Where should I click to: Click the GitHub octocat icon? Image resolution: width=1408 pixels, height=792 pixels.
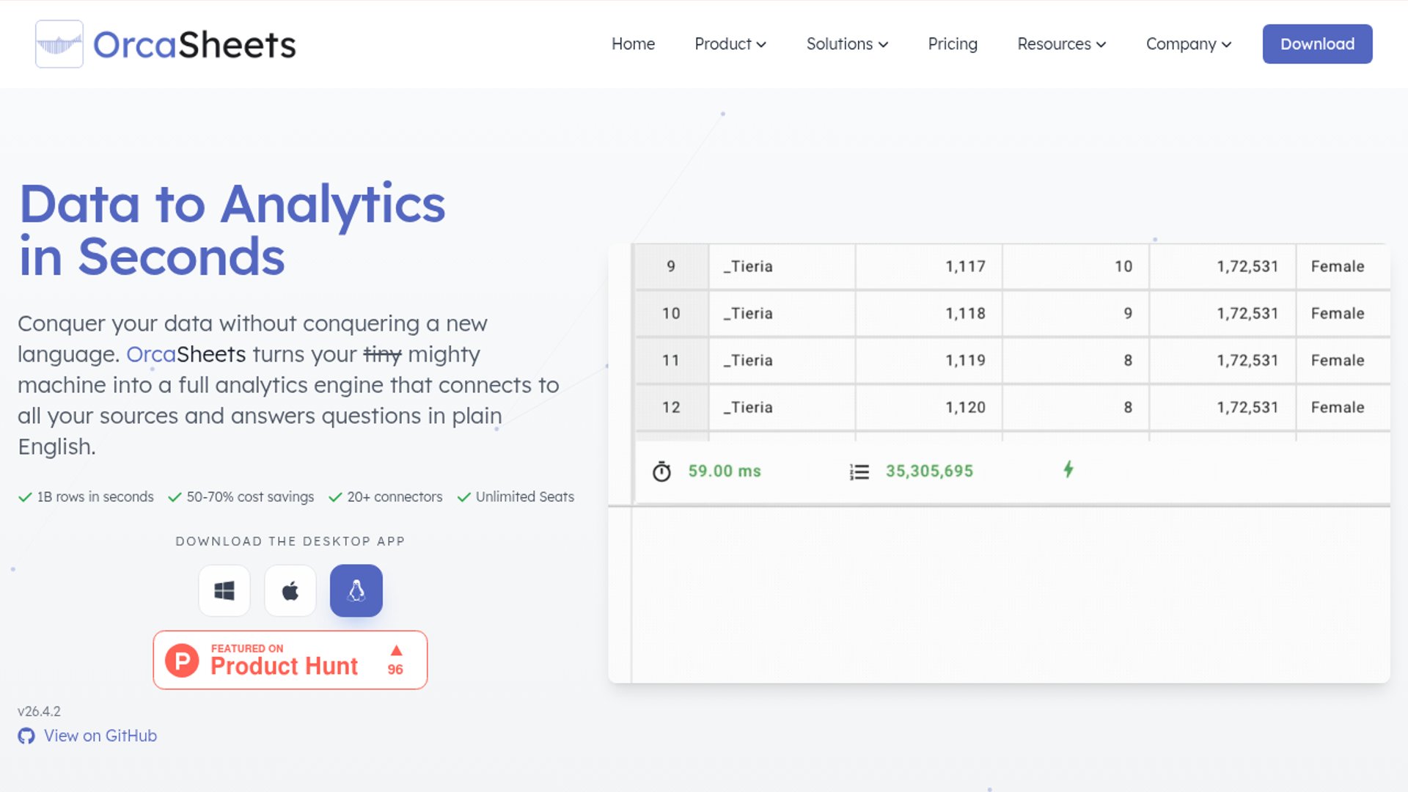point(26,736)
